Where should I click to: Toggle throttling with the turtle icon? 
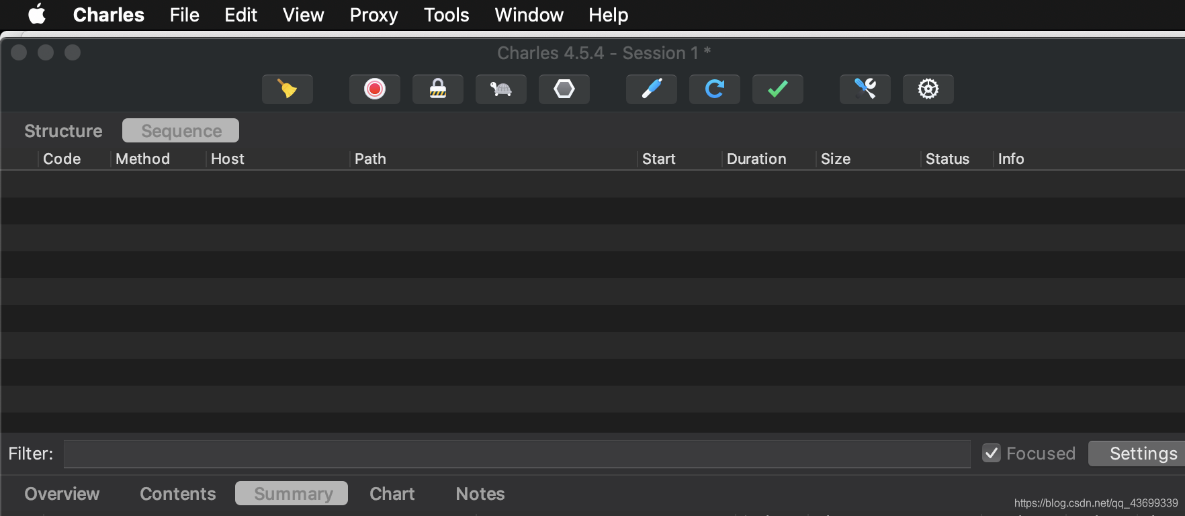[x=501, y=89]
